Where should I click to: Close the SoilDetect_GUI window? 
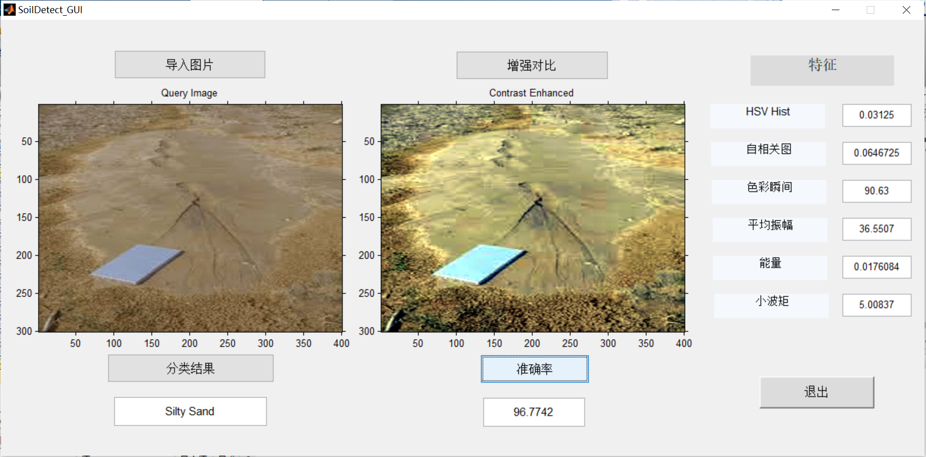906,10
